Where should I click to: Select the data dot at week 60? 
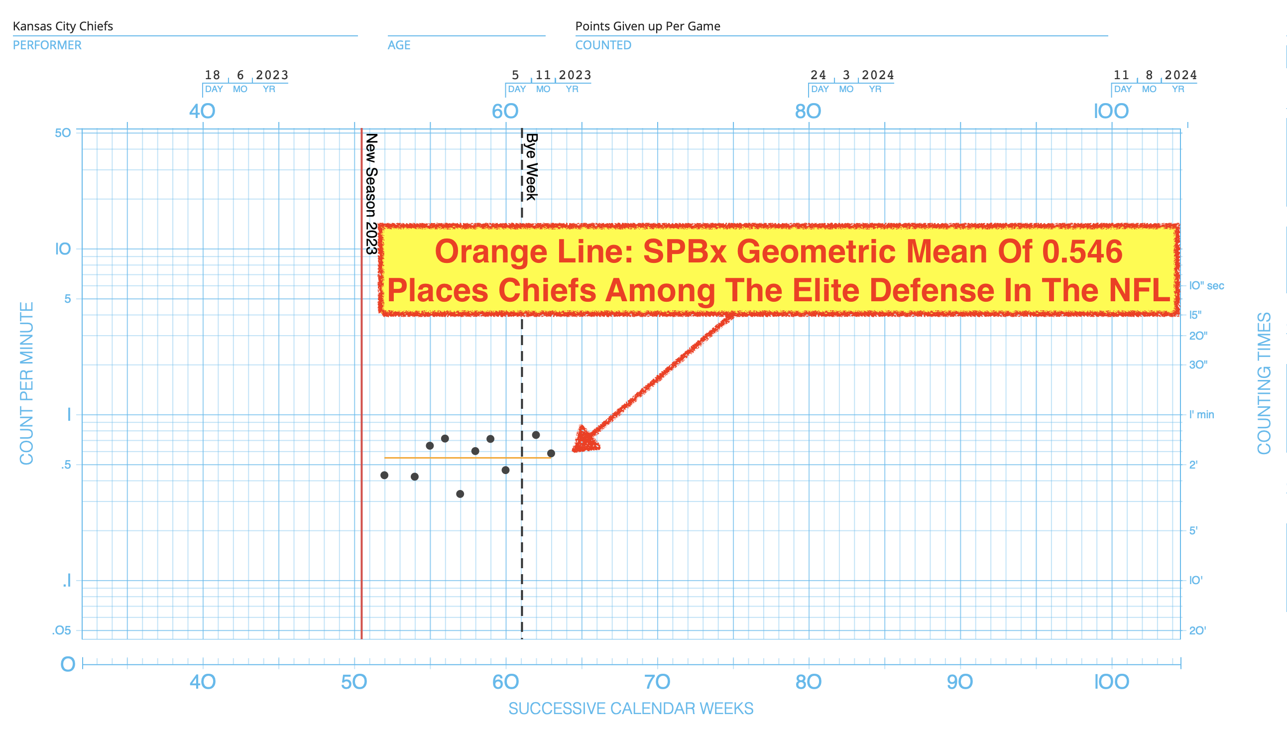pos(506,470)
